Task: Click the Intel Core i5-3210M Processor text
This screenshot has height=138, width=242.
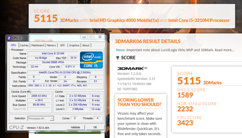Action: click(199, 20)
